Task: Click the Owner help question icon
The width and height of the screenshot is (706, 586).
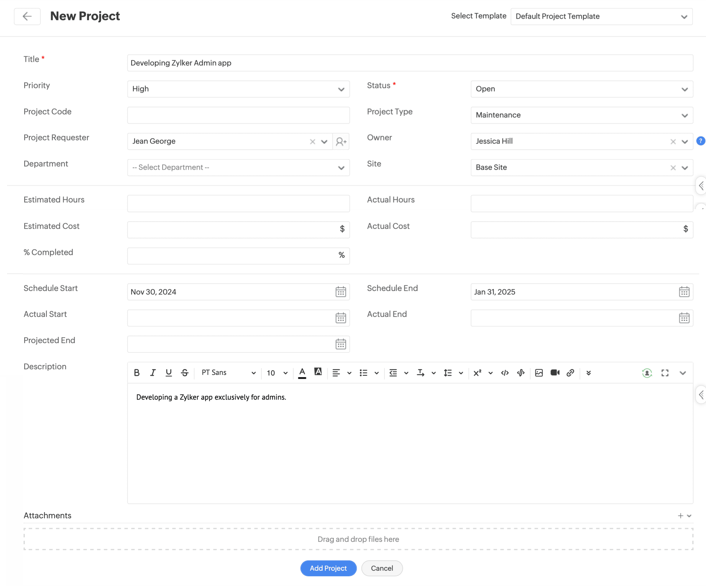Action: 701,141
